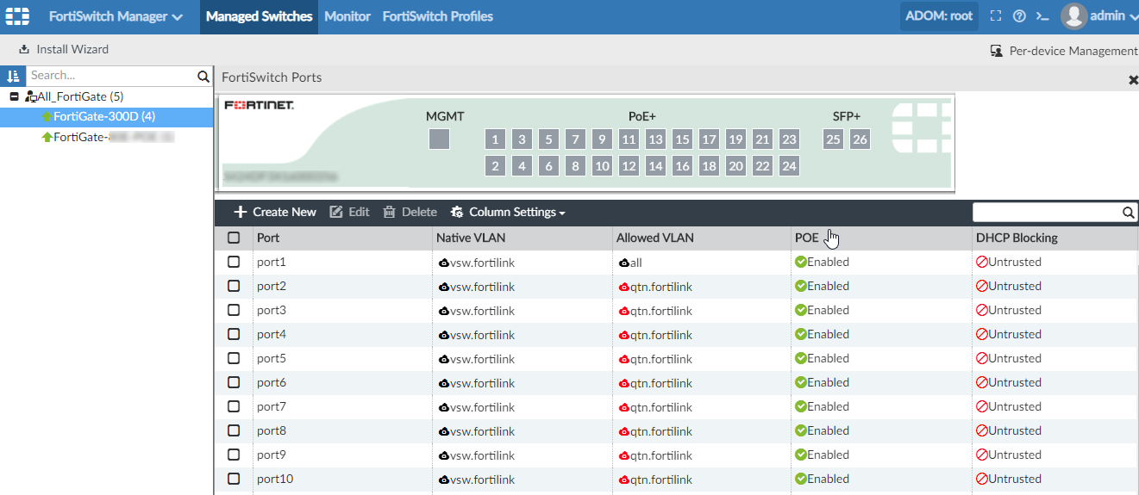Check the port8 row checkbox
1139x495 pixels.
(x=234, y=430)
